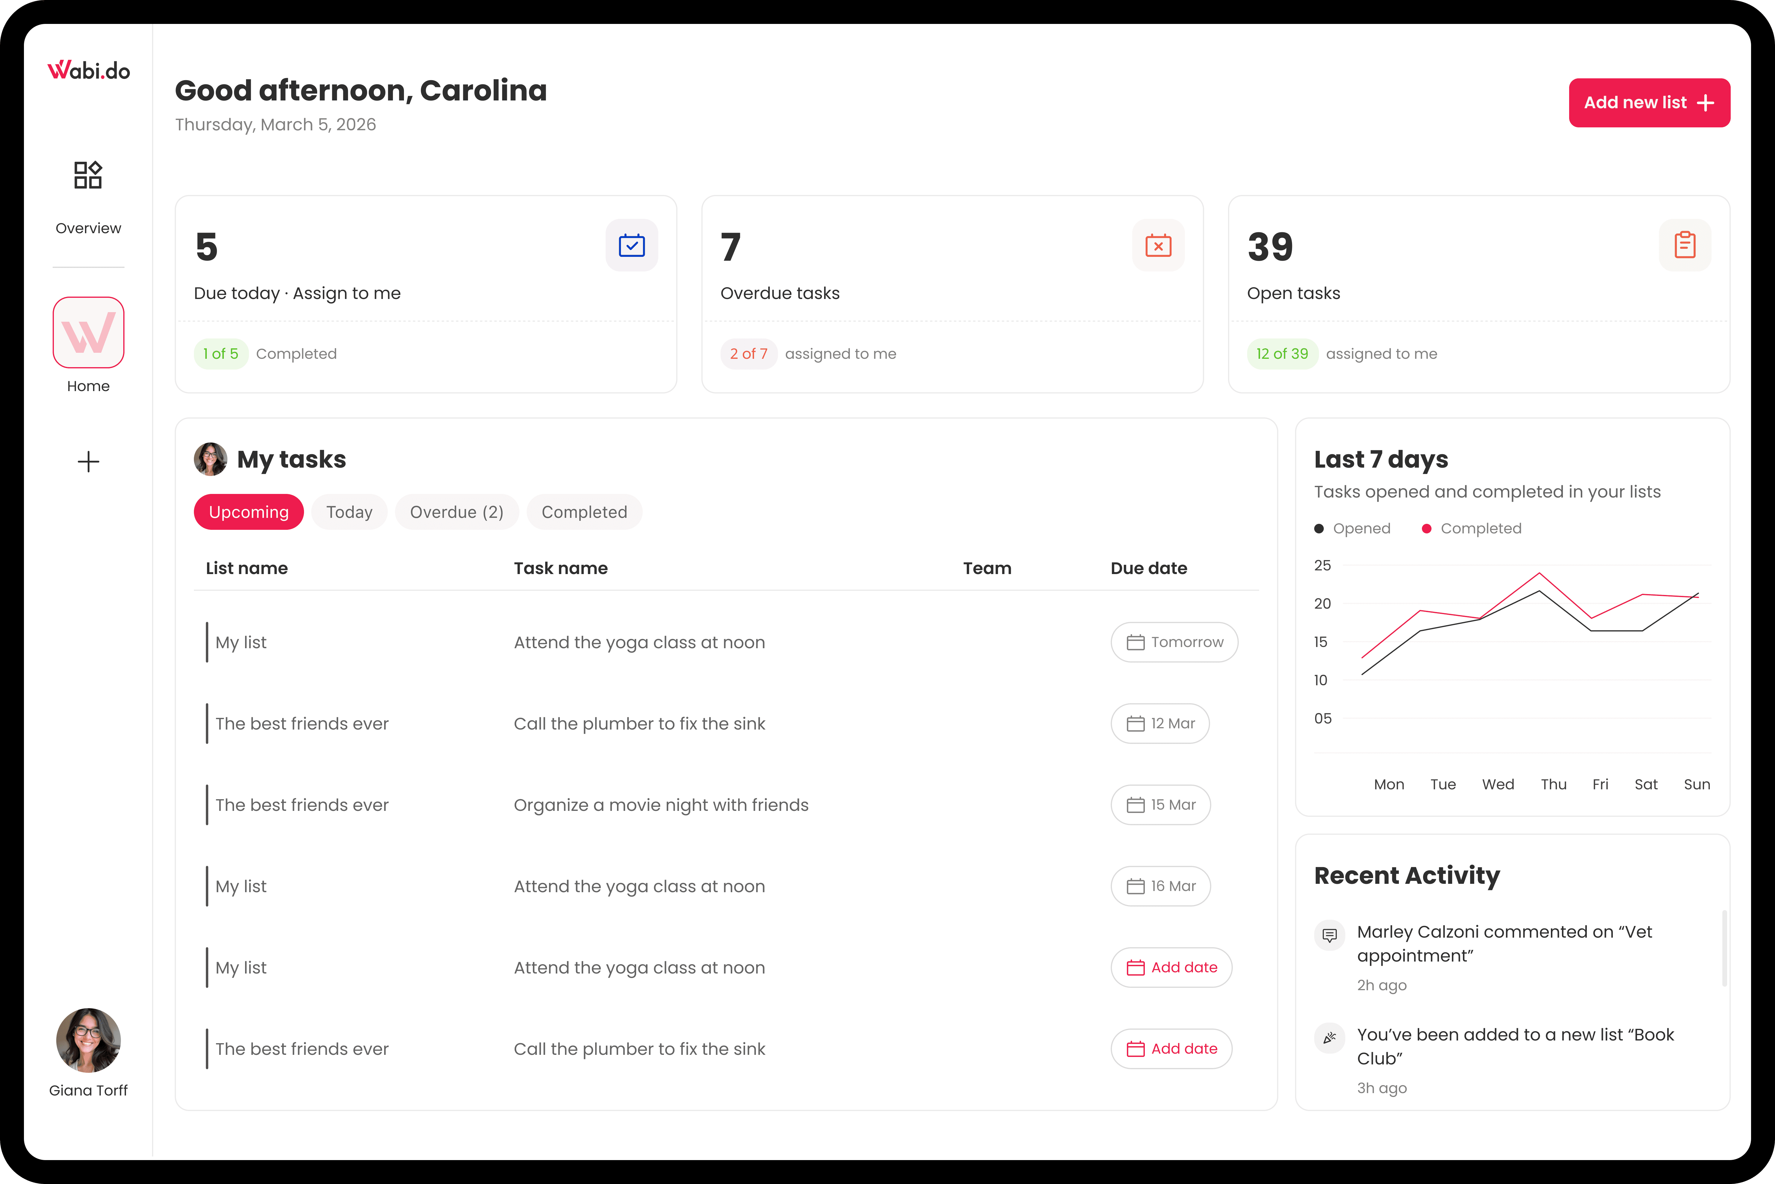
Task: Click the open tasks clipboard icon
Action: click(x=1684, y=245)
